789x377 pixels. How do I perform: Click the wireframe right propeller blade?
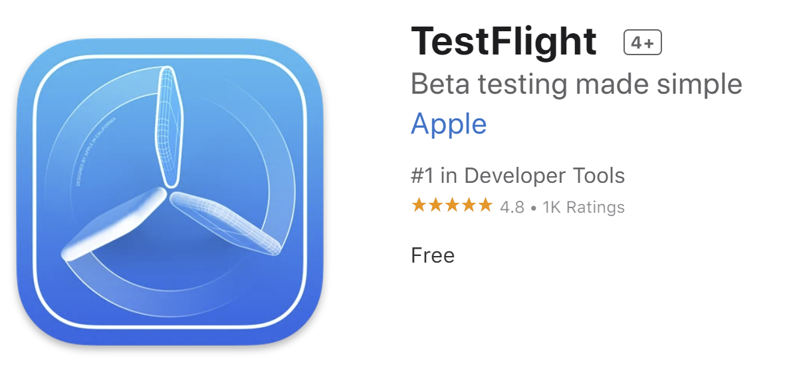(225, 223)
